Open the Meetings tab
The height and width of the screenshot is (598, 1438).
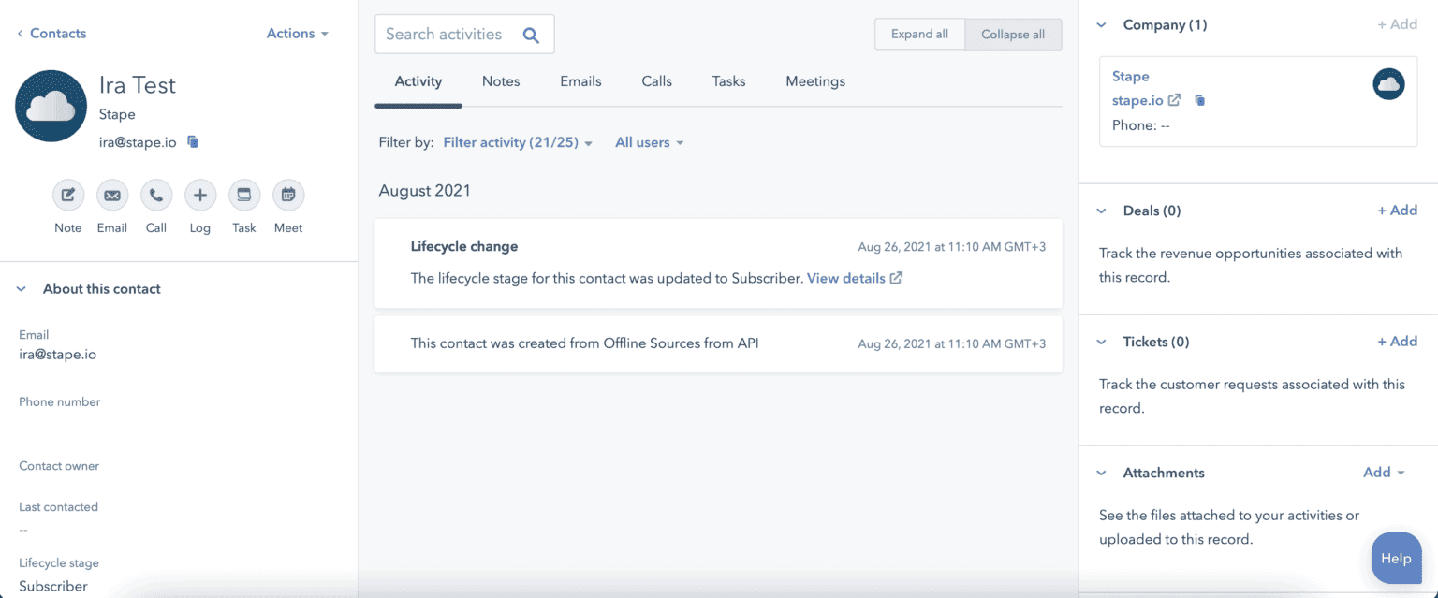814,81
